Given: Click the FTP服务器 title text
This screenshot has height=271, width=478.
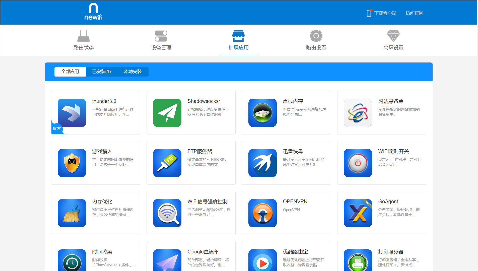Looking at the screenshot, I should point(200,151).
